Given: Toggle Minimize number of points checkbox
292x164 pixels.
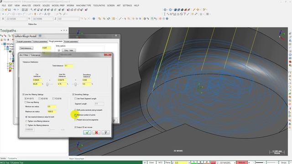Looking at the screenshot, I should (75, 115).
